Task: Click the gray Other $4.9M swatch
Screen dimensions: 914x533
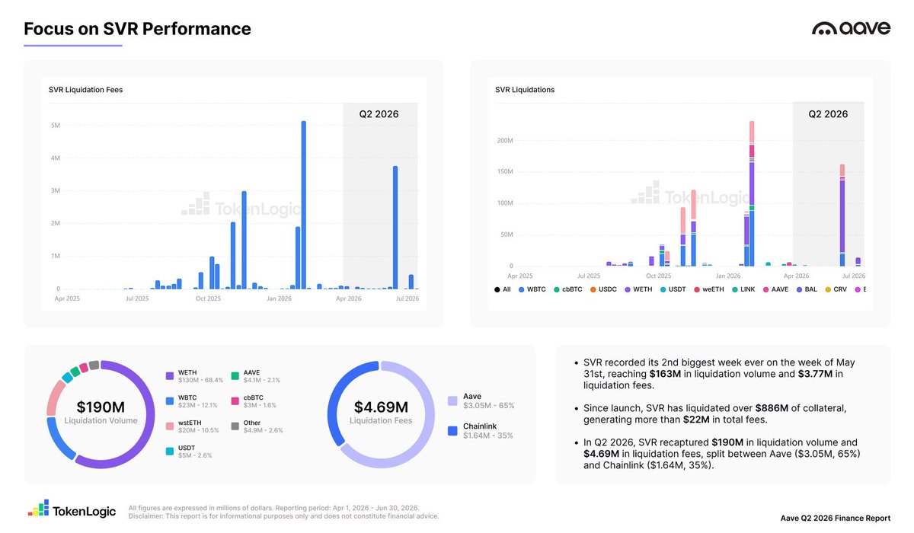Action: pyautogui.click(x=235, y=425)
